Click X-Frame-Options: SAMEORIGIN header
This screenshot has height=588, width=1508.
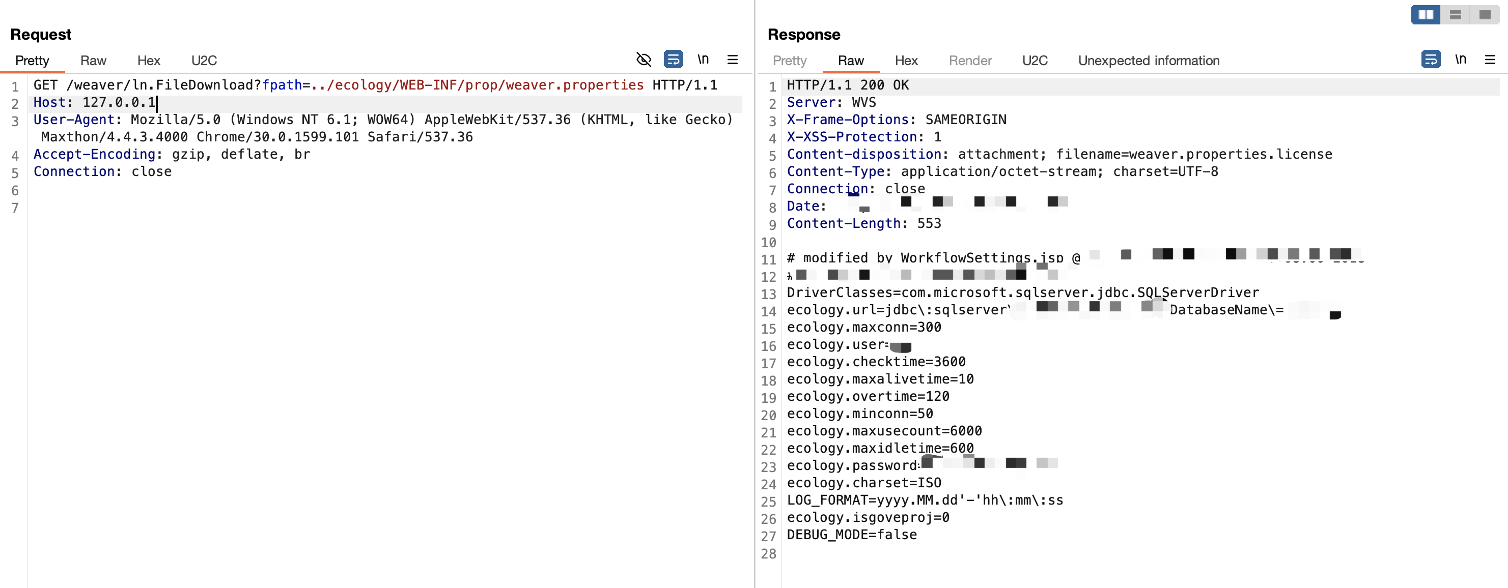click(x=896, y=120)
